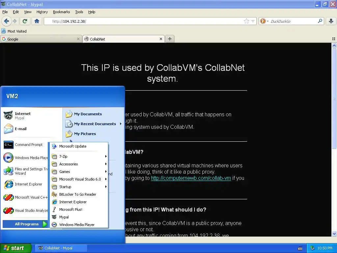Open the browser home page button

click(37, 21)
